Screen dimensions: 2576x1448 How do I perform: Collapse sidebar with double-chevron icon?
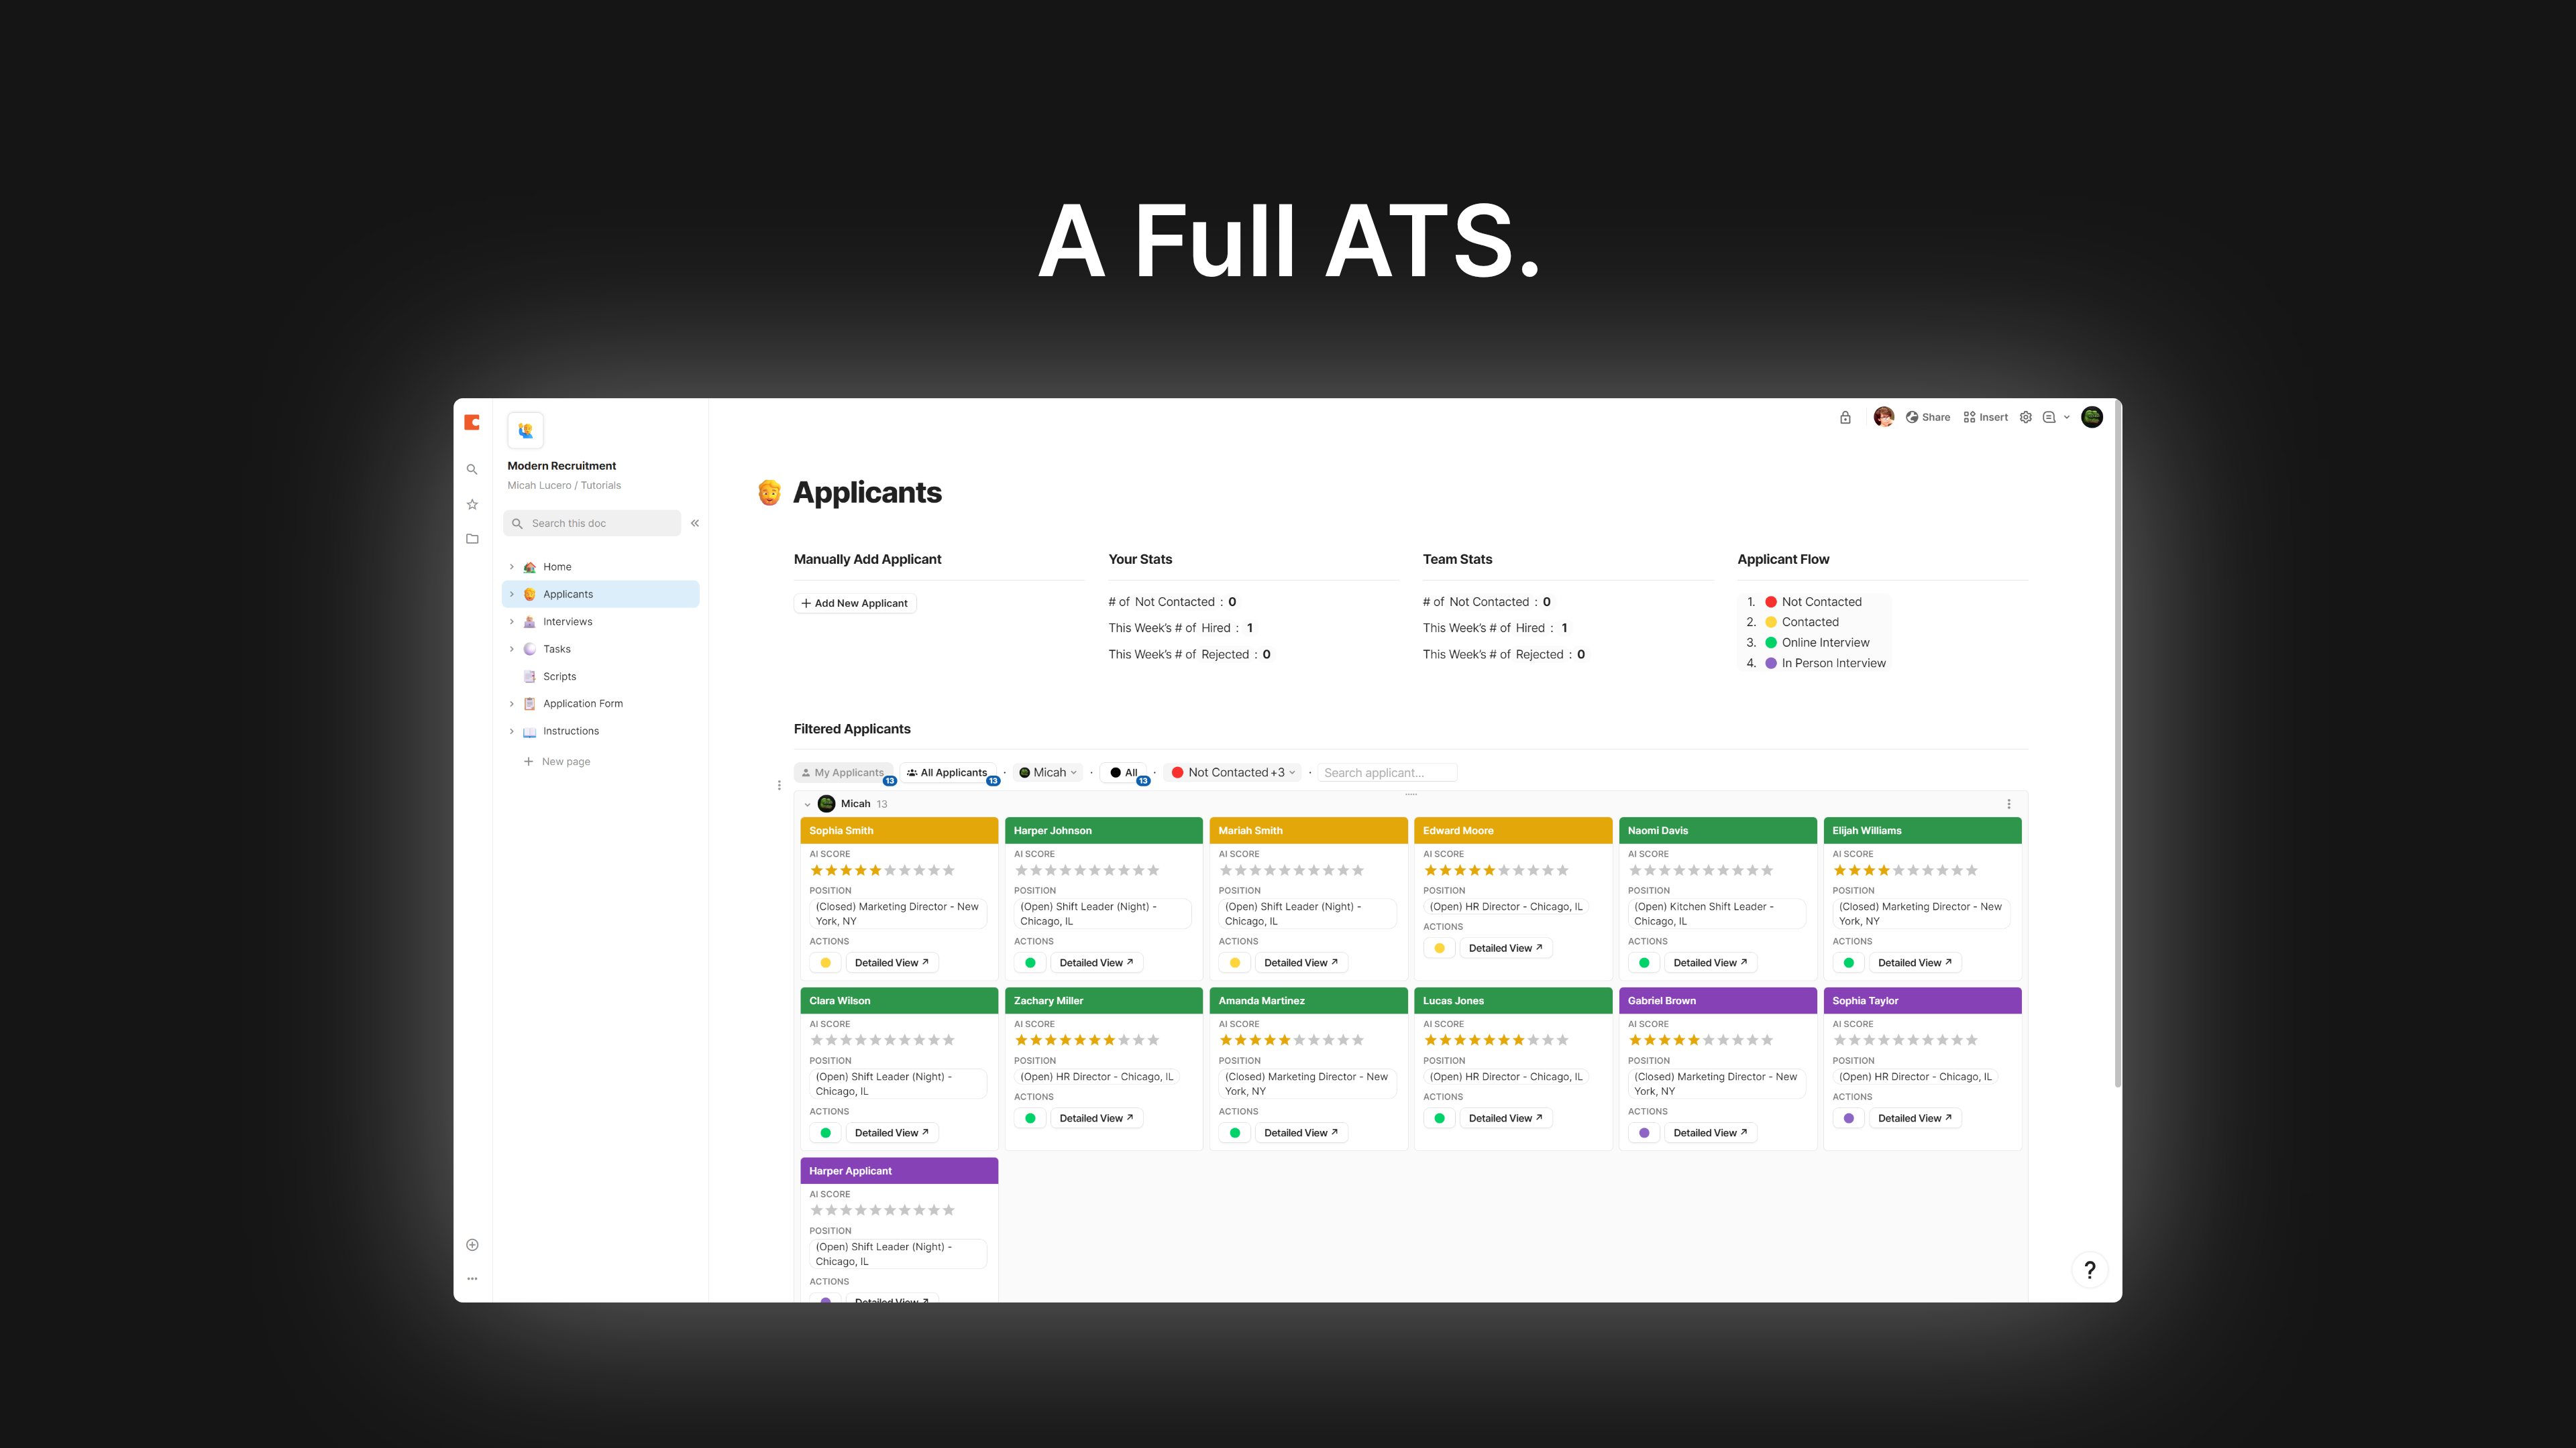click(695, 524)
